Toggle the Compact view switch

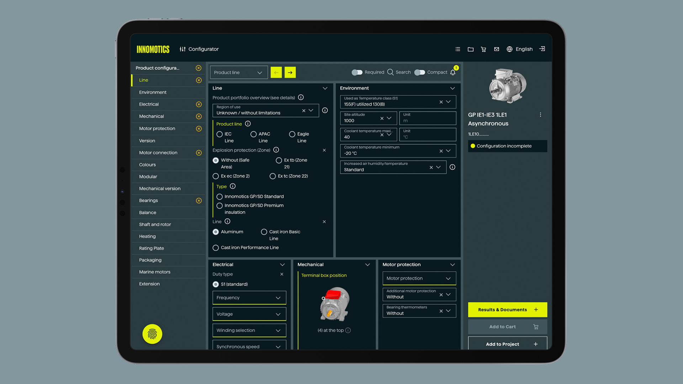(x=420, y=72)
